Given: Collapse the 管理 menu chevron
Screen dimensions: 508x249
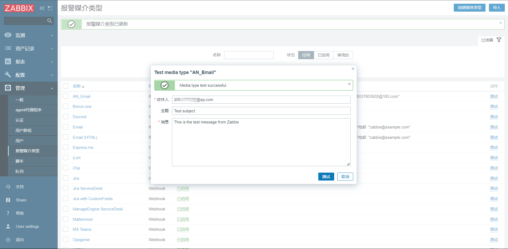Looking at the screenshot, I should [x=52, y=88].
